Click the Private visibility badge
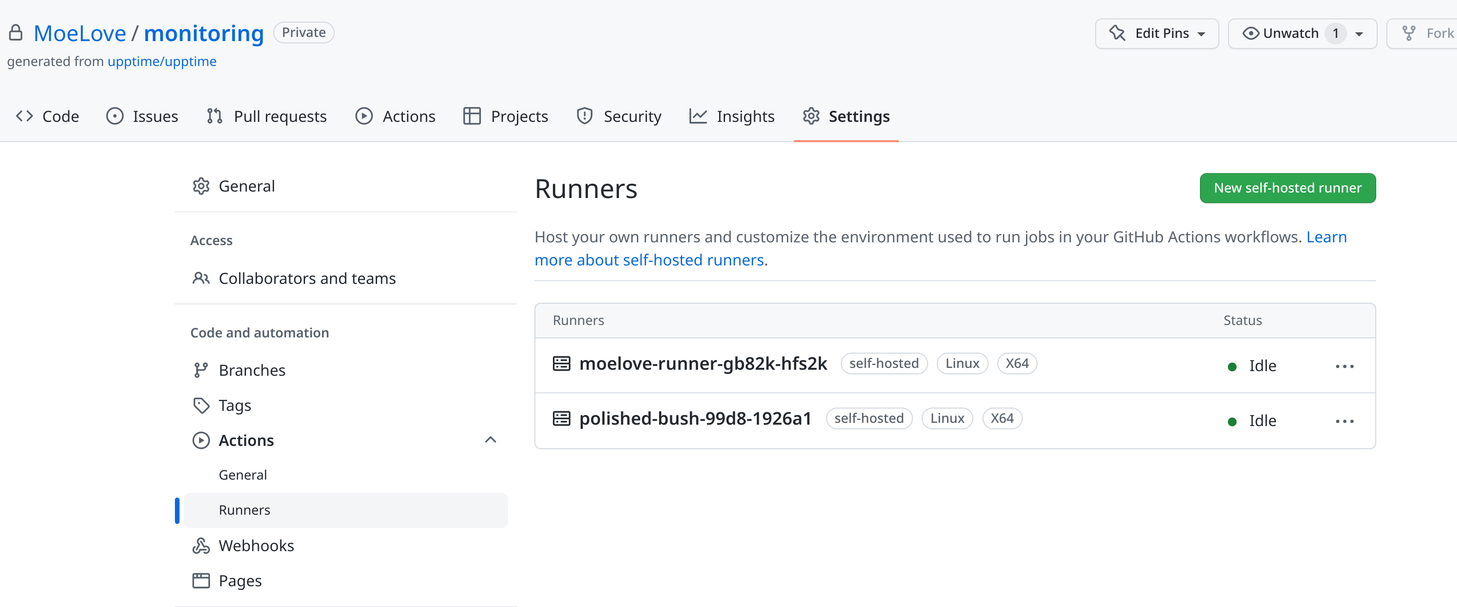 click(x=304, y=32)
